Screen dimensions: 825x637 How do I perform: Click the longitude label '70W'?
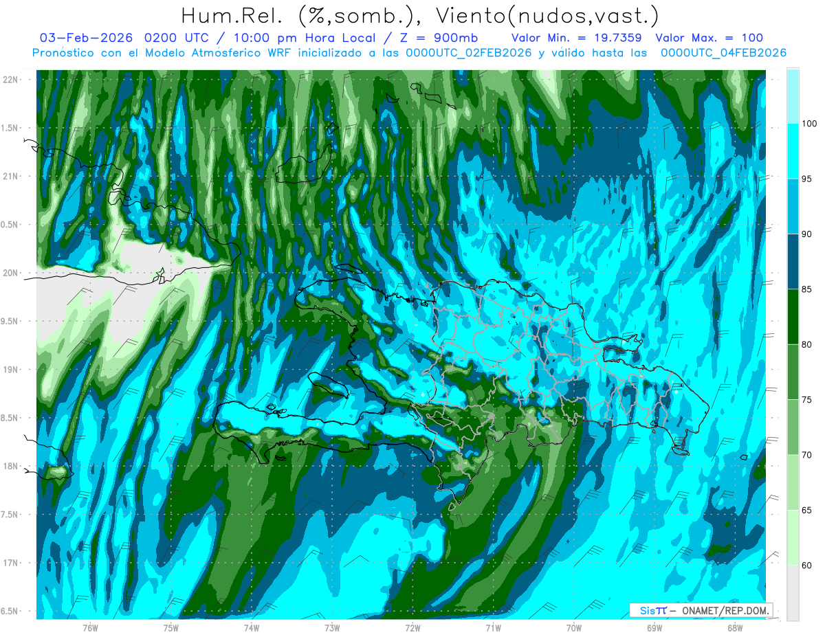(573, 628)
